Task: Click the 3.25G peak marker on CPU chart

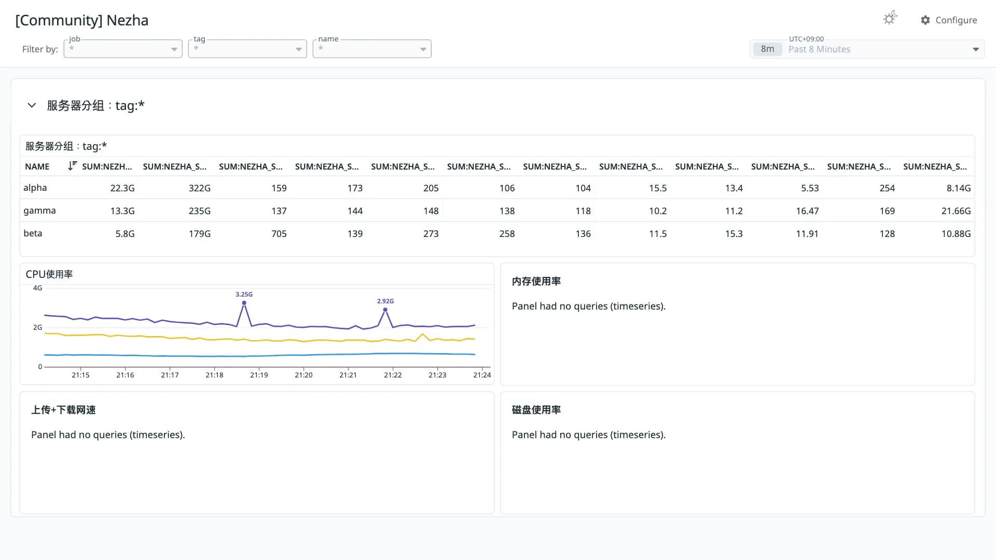Action: 244,303
